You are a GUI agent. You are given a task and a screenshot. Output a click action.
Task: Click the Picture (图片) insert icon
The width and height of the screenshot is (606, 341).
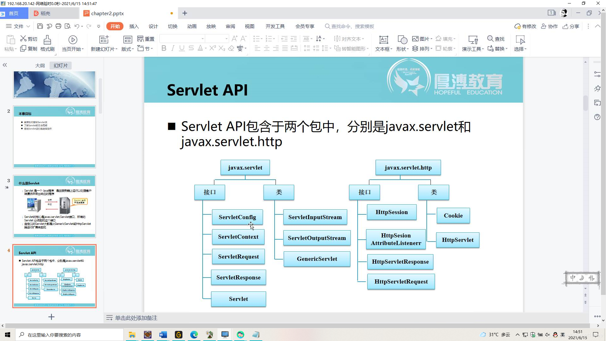coord(415,39)
